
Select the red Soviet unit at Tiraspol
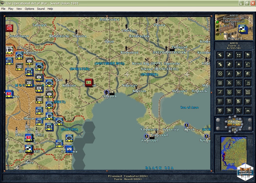coord(89,82)
